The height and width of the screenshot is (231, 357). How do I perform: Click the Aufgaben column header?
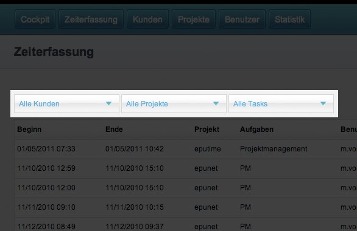[x=256, y=129]
